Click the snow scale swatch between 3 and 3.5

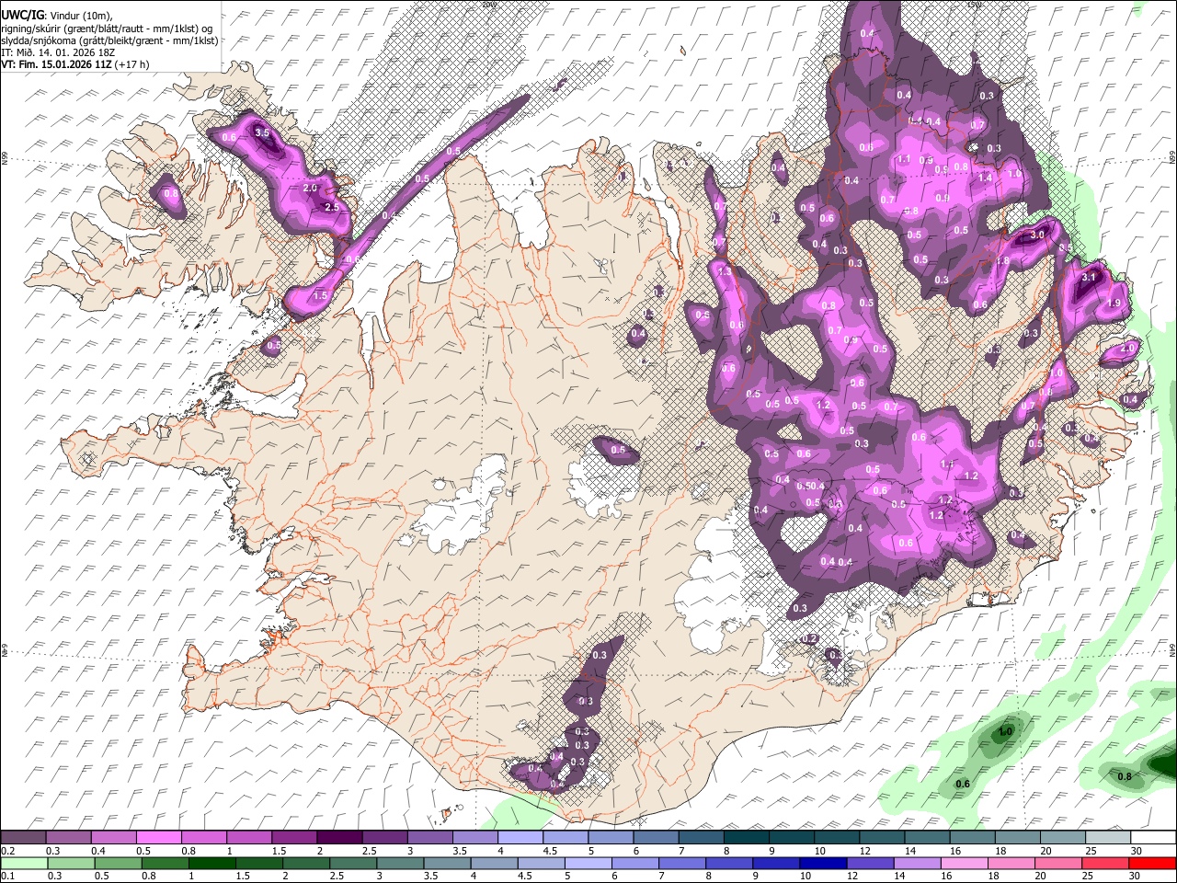429,838
